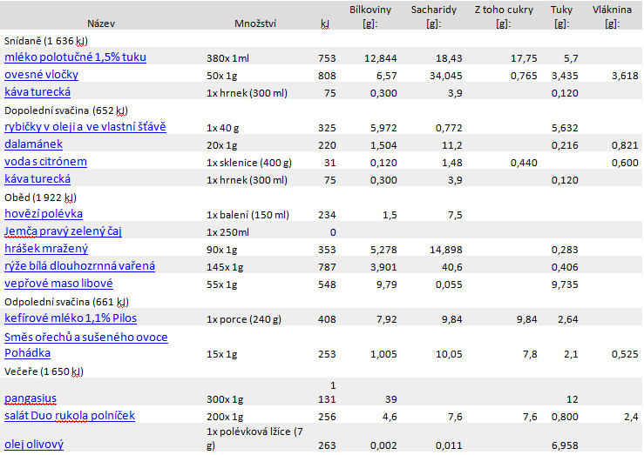Click the 808 kJ value for ovesné vločky
Viewport: 644px width, 455px height.
(x=327, y=76)
